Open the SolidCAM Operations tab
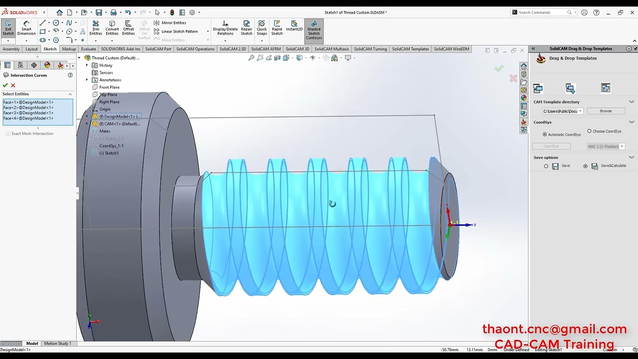This screenshot has width=638, height=359. click(x=195, y=49)
